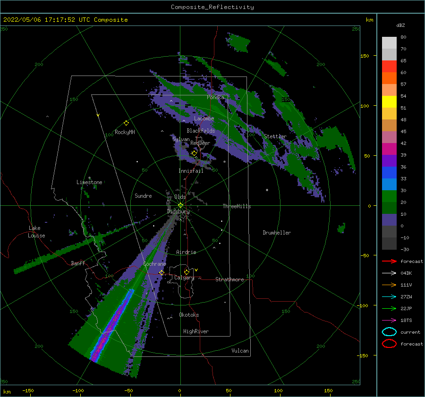This screenshot has width=425, height=397.
Task: Click the white 04DK arrow in legend
Action: [389, 273]
